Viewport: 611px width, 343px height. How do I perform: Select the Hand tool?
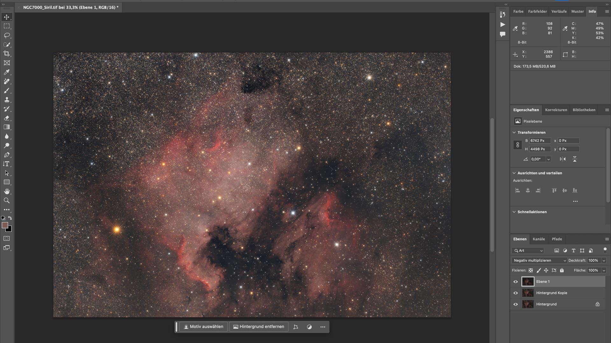pos(7,192)
